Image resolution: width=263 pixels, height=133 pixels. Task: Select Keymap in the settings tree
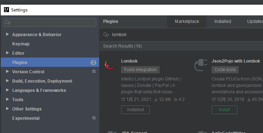21,44
